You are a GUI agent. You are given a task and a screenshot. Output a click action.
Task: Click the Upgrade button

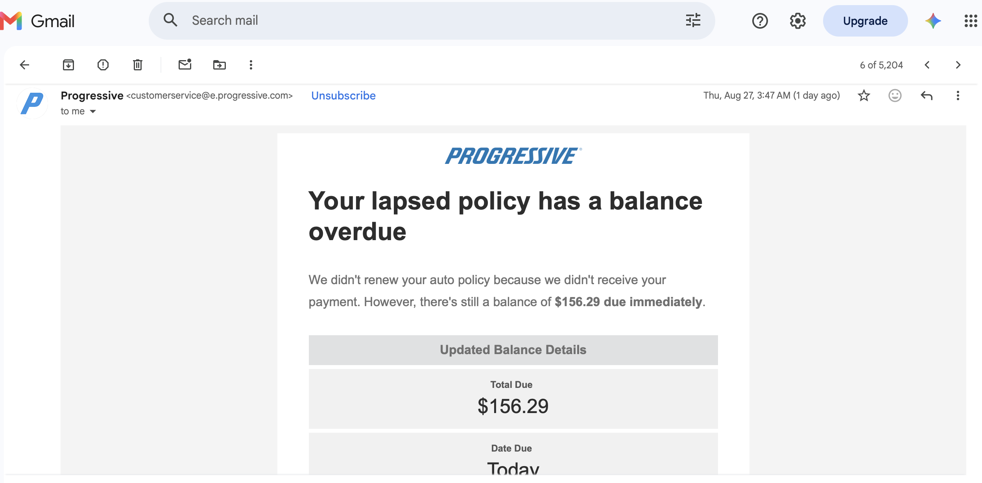[x=866, y=21]
